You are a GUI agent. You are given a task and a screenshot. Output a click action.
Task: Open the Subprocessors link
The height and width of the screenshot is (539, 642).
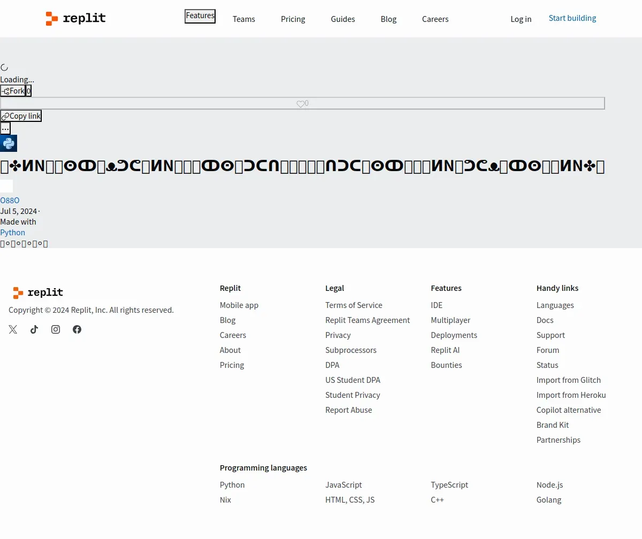pos(351,350)
